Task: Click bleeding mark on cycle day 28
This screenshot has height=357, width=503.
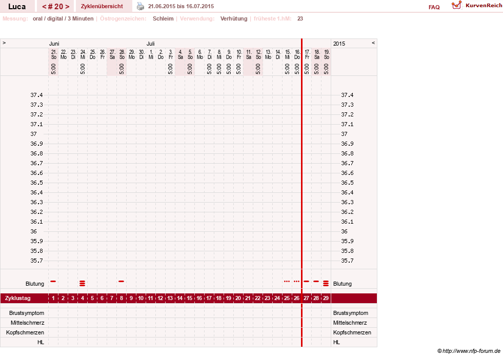Action: (x=316, y=281)
